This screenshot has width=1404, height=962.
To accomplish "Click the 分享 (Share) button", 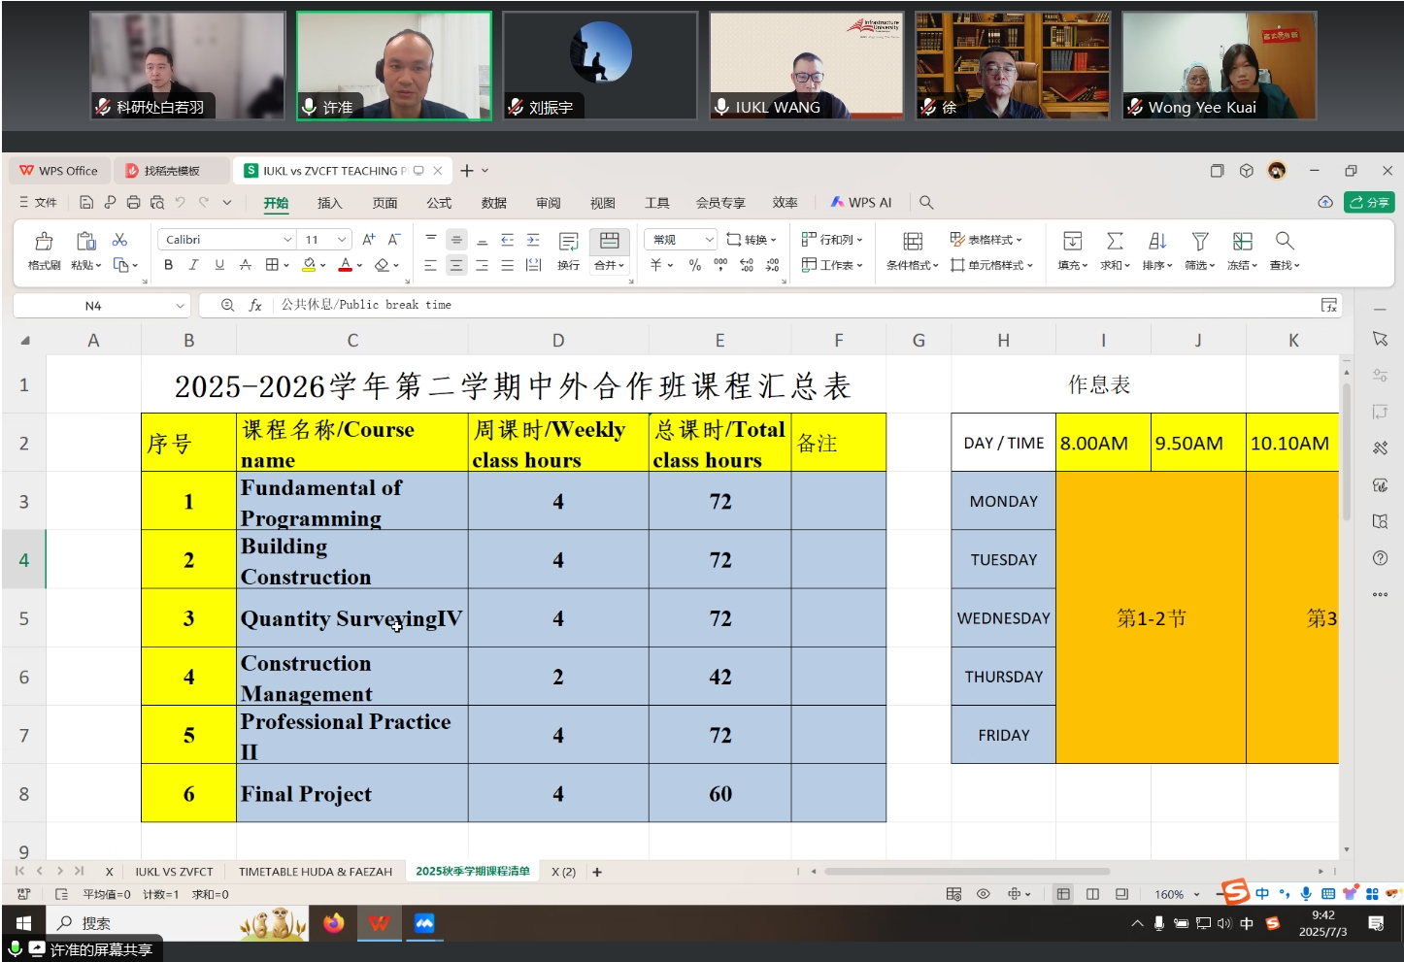I will click(x=1369, y=202).
